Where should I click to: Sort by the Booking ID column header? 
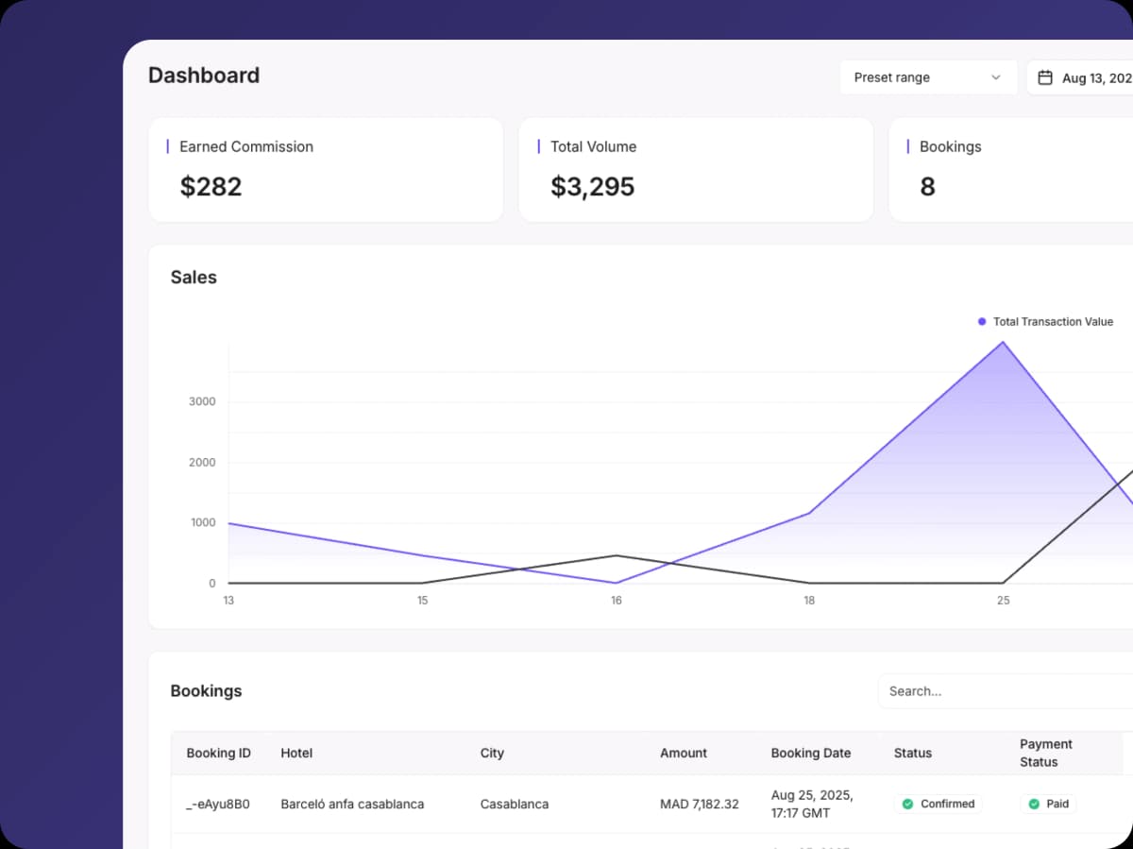tap(218, 753)
